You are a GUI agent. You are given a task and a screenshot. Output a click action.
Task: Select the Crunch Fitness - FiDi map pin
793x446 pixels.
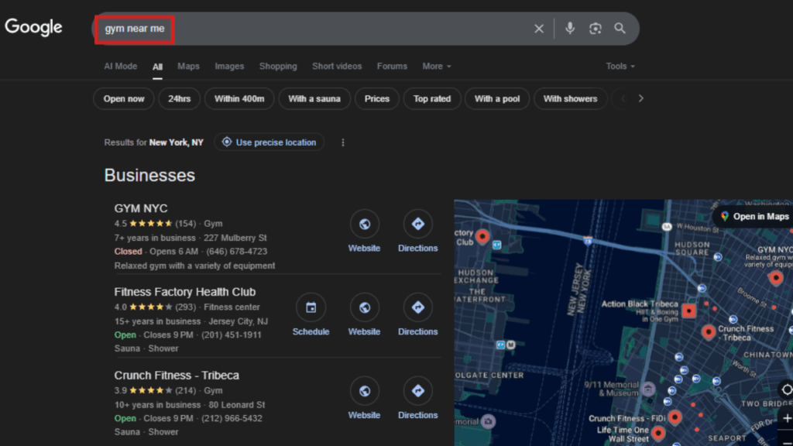[x=675, y=417]
